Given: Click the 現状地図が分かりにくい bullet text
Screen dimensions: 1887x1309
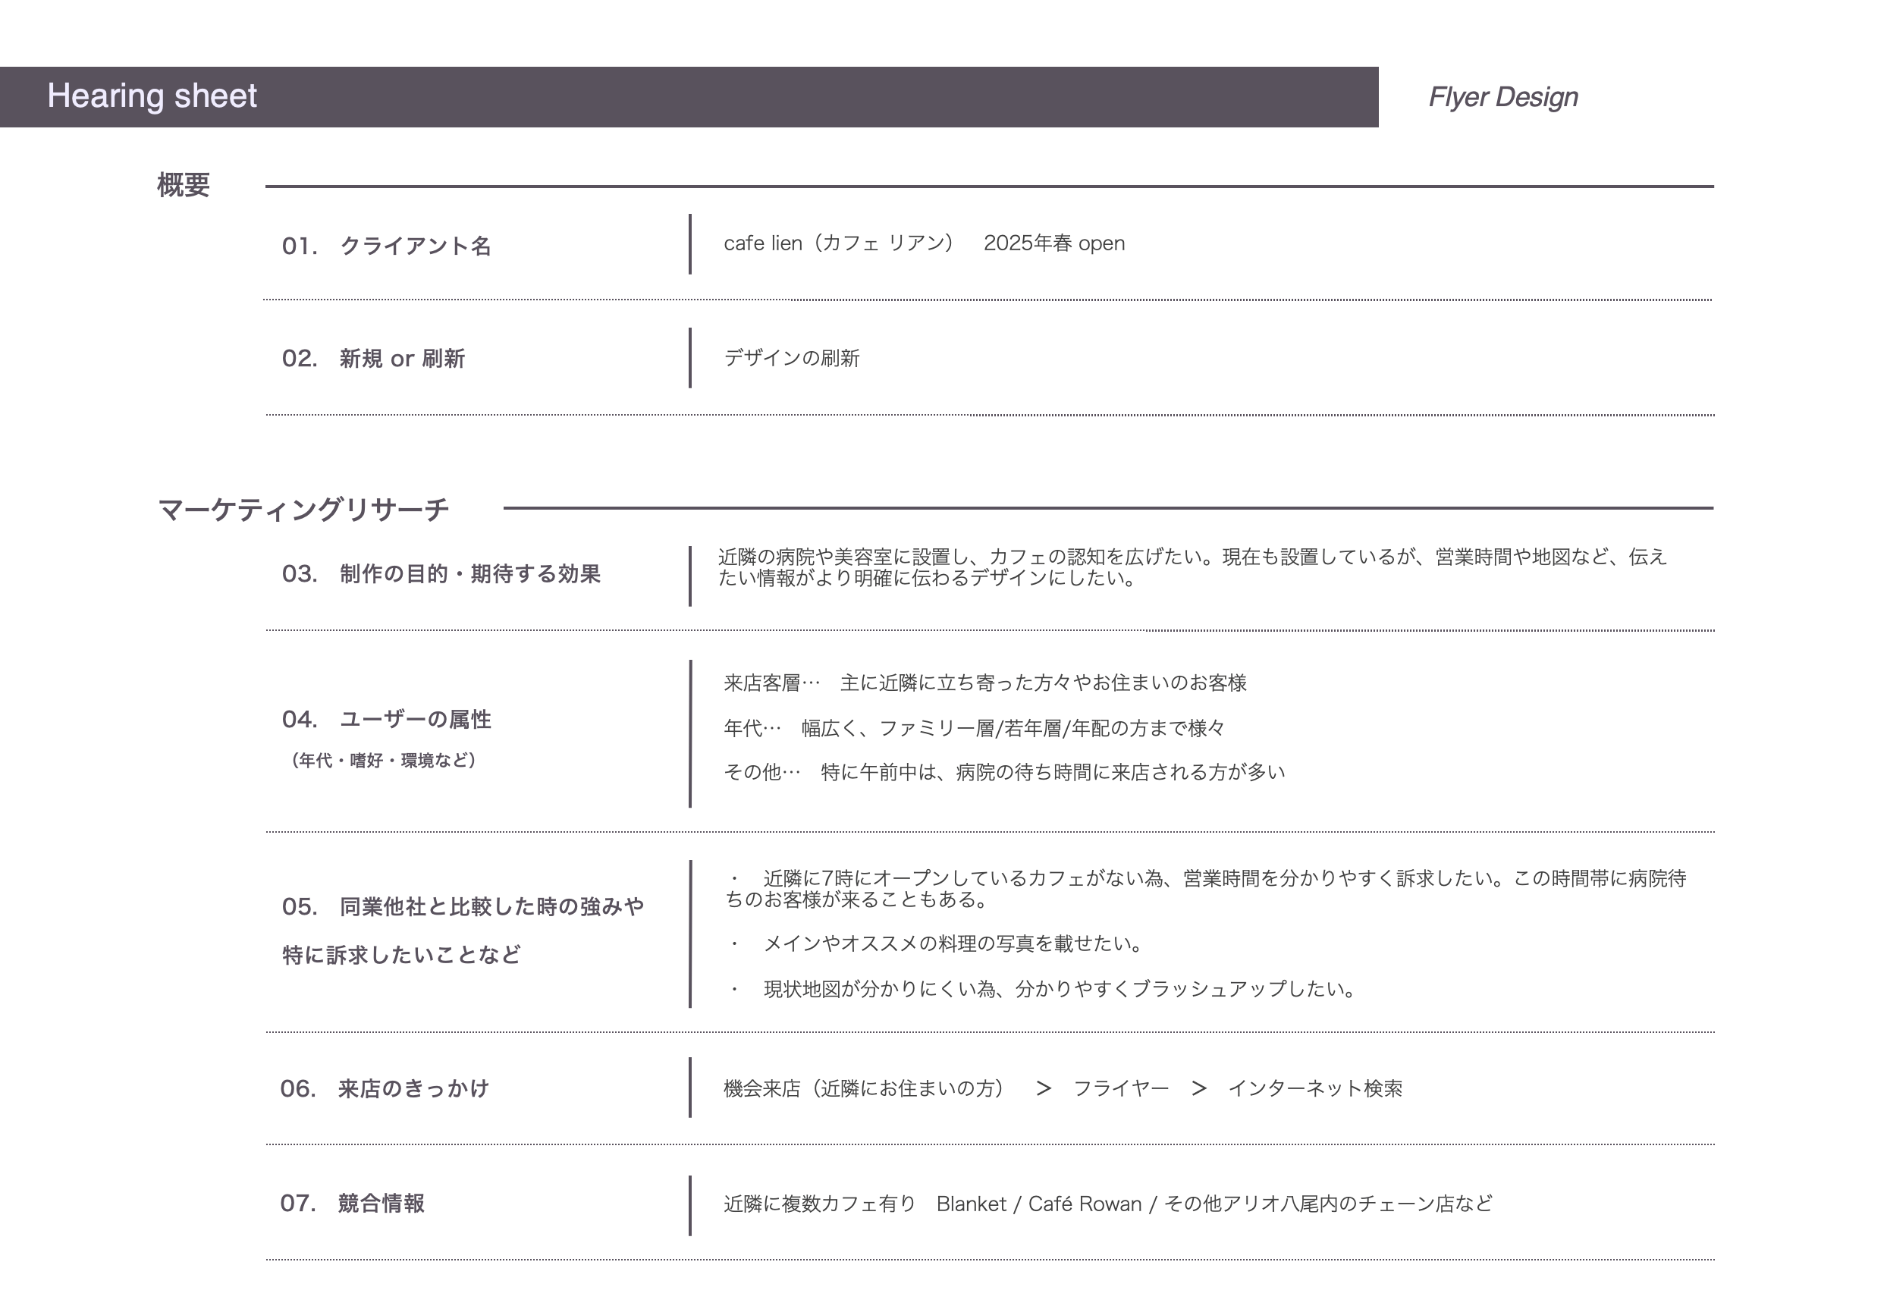Looking at the screenshot, I should coord(1058,988).
